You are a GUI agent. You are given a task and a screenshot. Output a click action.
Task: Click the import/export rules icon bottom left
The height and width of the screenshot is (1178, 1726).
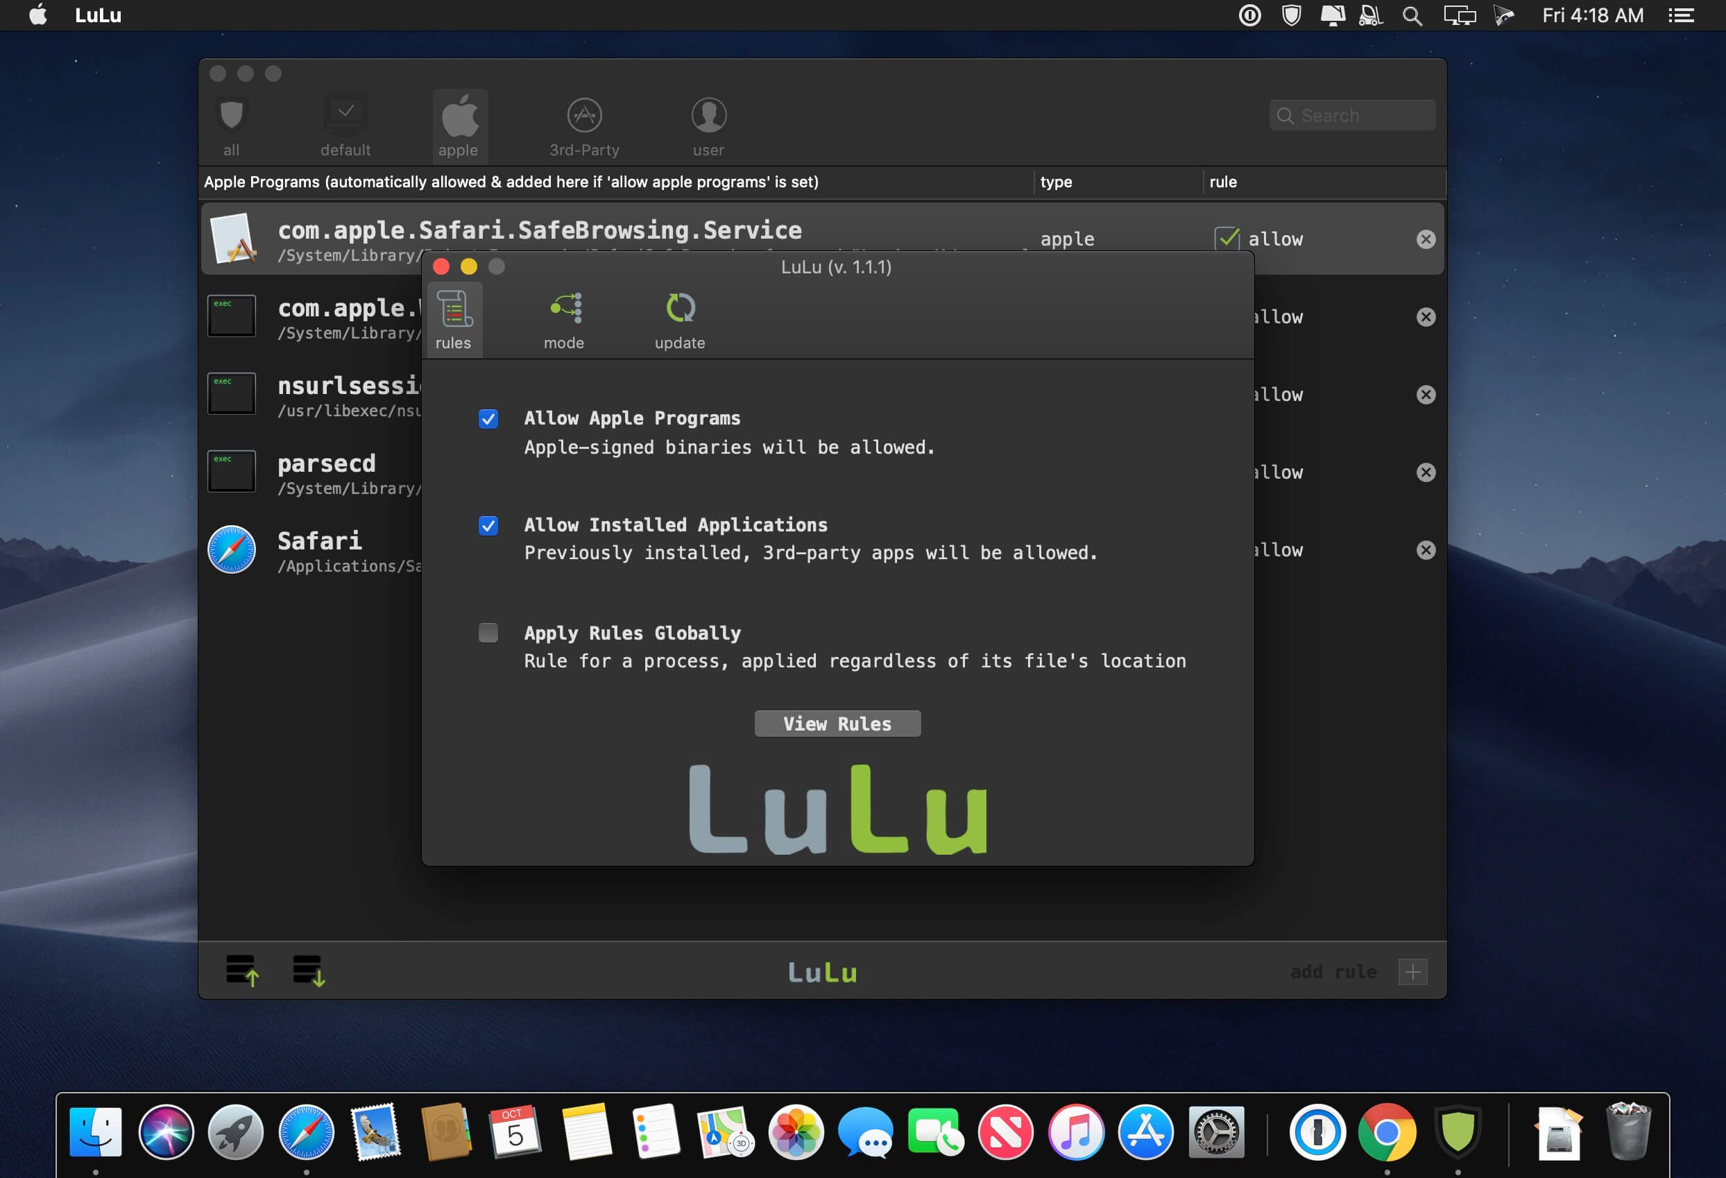click(x=240, y=971)
